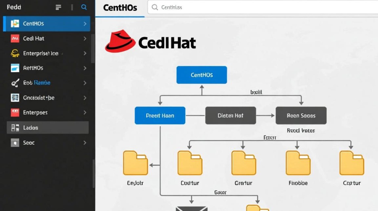Viewport: 378px width, 211px height.
Task: Expand the Gnceolat pe row chevron
Action: click(85, 98)
